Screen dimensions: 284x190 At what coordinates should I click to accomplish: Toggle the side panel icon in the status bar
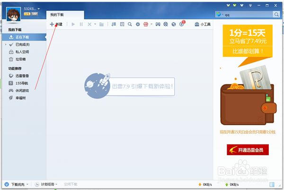coord(272,184)
